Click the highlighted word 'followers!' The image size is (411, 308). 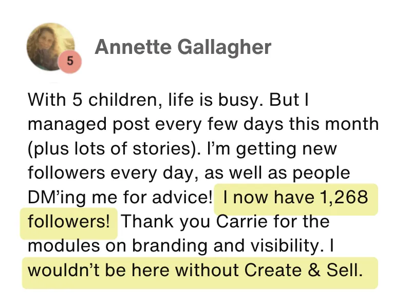pos(69,222)
